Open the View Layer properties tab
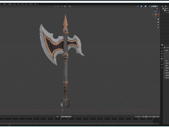 tap(162, 56)
